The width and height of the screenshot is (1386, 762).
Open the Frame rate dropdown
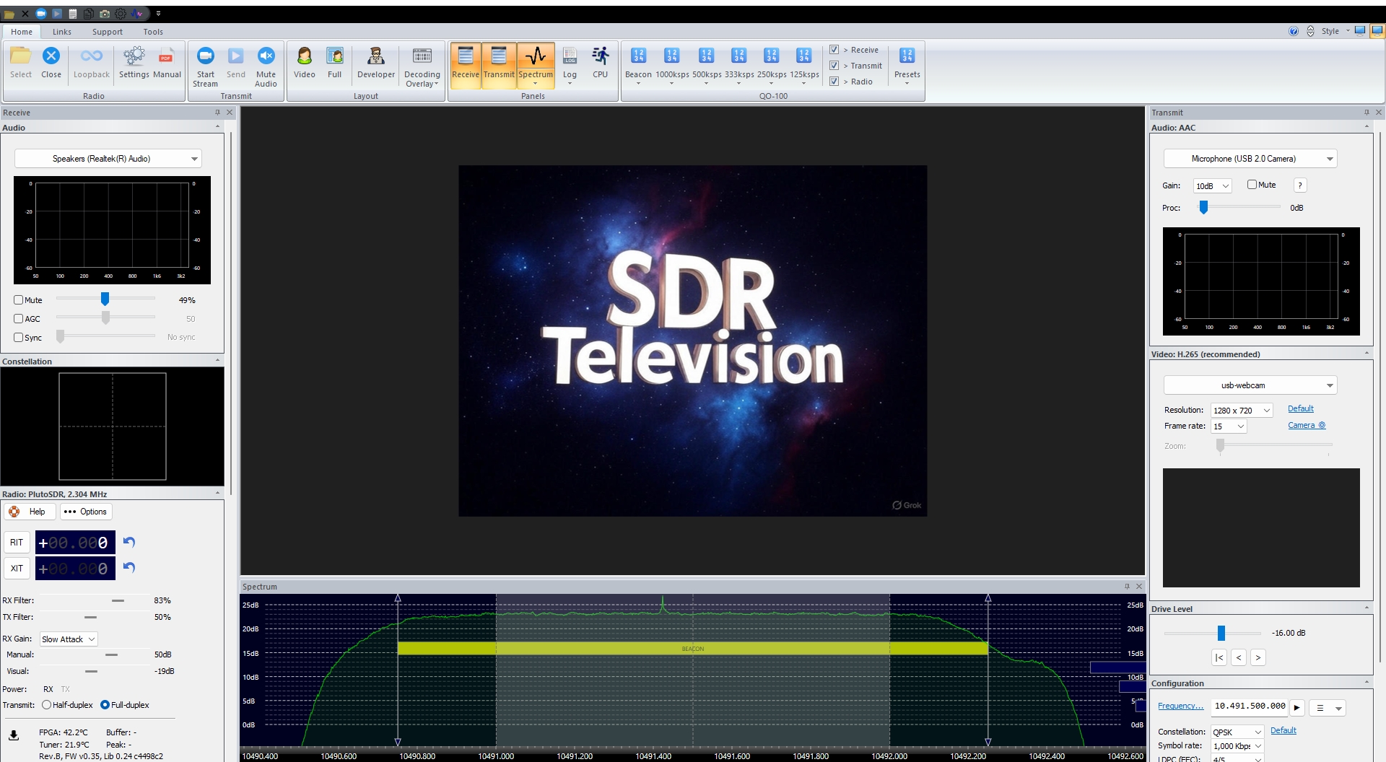pyautogui.click(x=1229, y=426)
